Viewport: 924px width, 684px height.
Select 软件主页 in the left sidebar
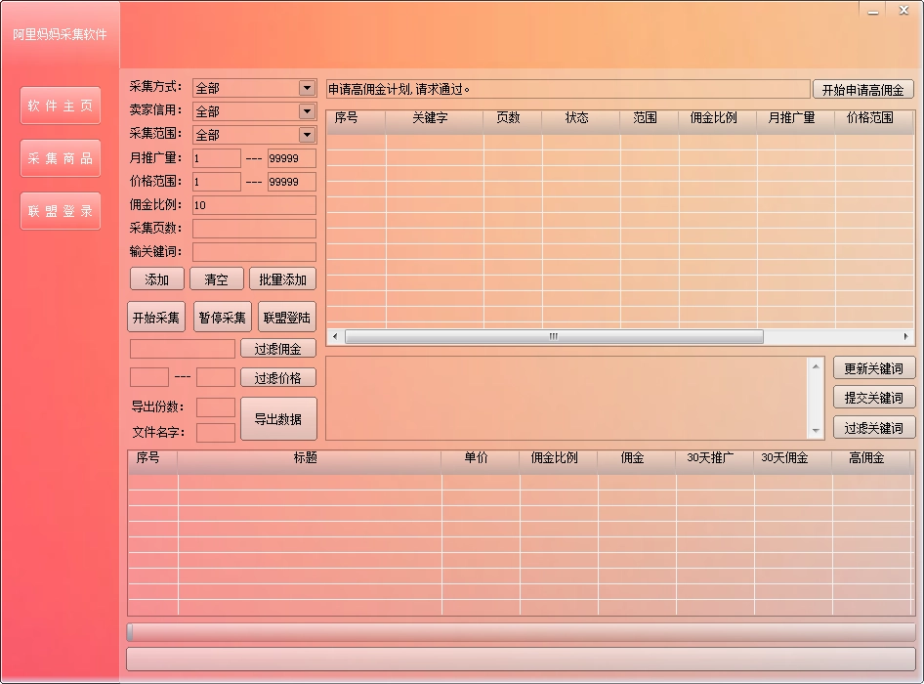(61, 107)
